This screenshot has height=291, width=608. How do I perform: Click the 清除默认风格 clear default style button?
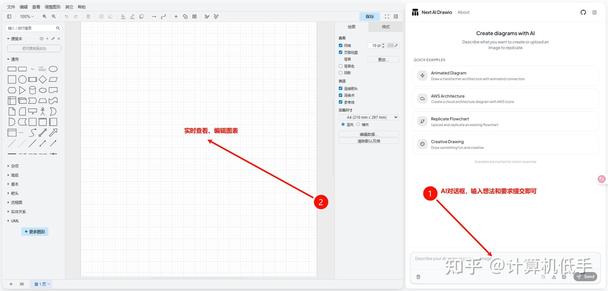point(369,141)
